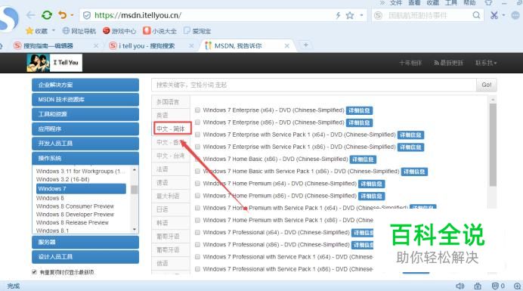This screenshot has height=291, width=523.
Task: Open the 帮助 menu
Action: point(469,3)
